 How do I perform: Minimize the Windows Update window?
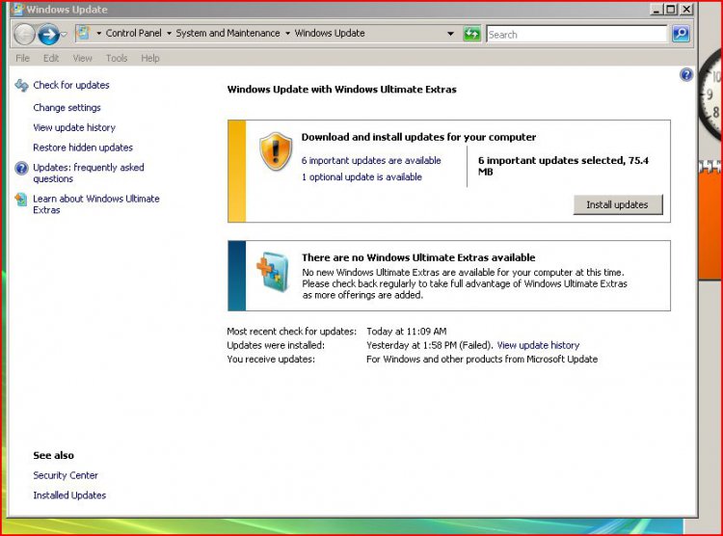pyautogui.click(x=656, y=10)
